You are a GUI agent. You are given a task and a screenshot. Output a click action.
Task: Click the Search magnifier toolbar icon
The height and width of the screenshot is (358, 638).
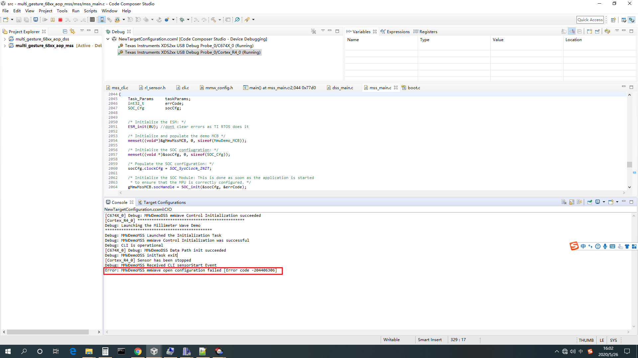237,20
